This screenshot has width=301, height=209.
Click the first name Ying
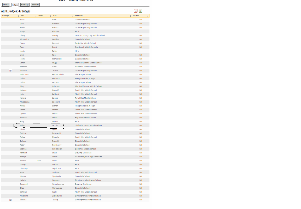22,55
